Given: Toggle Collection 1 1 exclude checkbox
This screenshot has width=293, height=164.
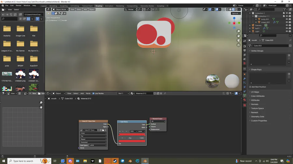Looking at the screenshot, I should [x=284, y=16].
